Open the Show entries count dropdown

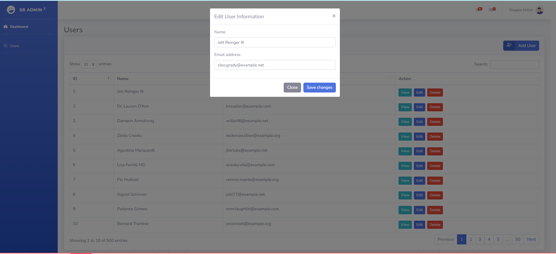click(89, 64)
